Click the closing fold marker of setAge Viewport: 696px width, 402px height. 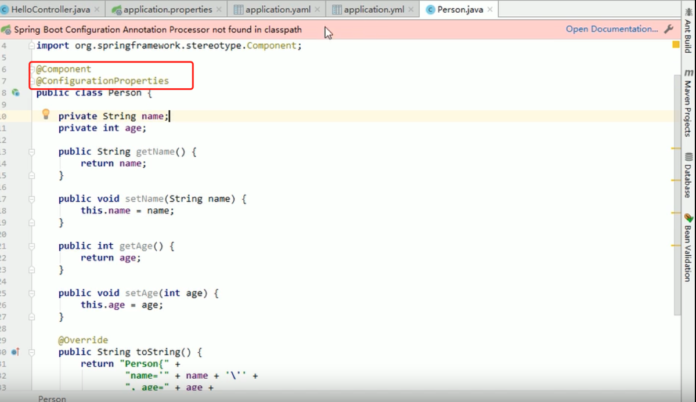click(x=31, y=317)
